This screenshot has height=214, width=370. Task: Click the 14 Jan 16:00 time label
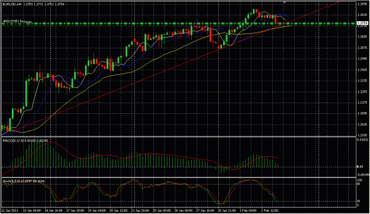click(54, 210)
